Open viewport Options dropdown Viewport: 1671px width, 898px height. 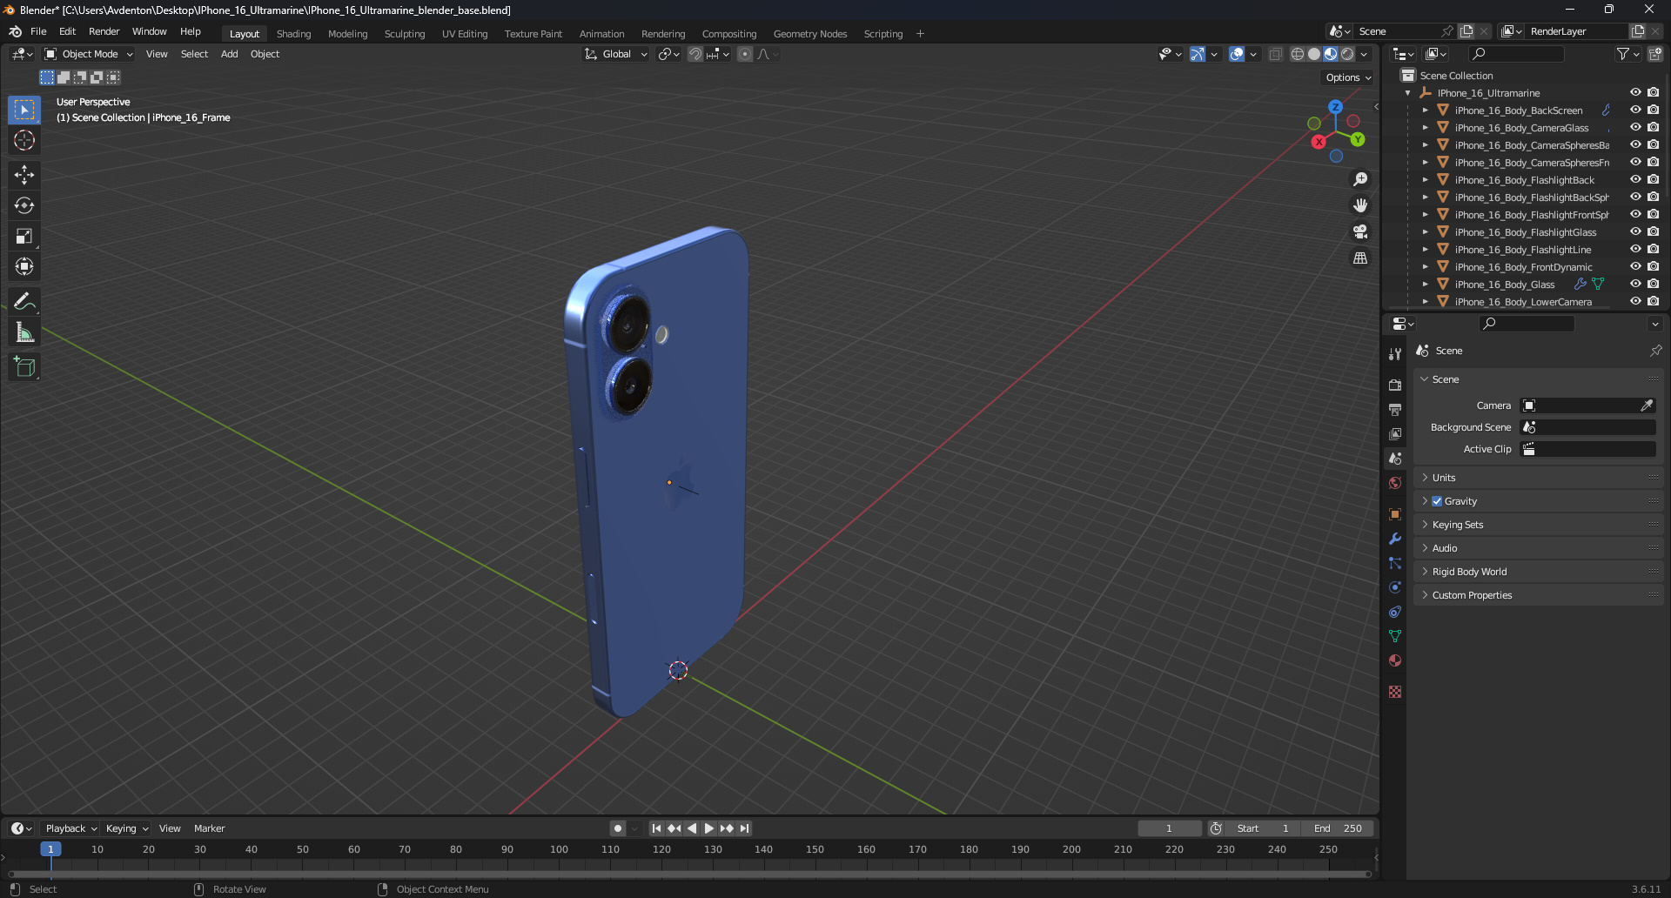coord(1347,77)
